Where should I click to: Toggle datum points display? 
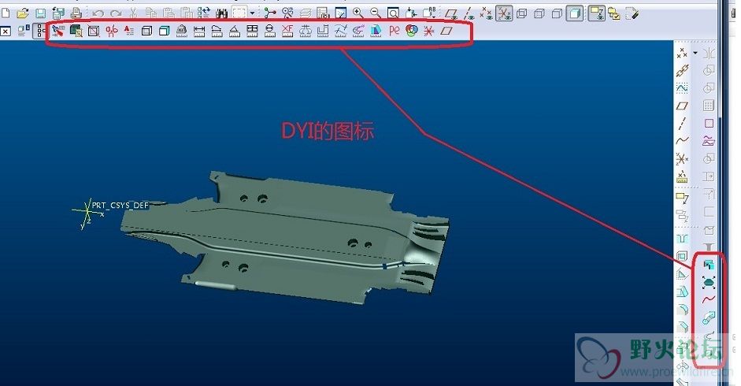pos(487,13)
